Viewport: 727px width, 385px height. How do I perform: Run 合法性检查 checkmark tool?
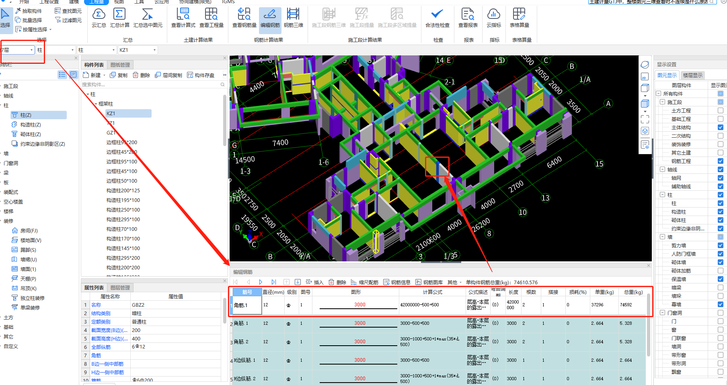[437, 18]
